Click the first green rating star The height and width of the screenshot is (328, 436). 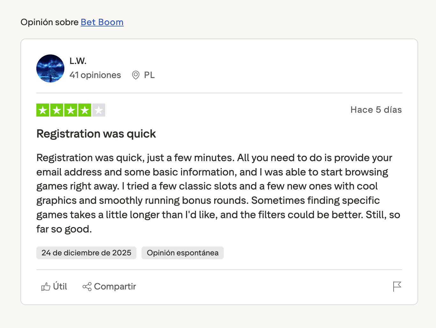pyautogui.click(x=43, y=110)
